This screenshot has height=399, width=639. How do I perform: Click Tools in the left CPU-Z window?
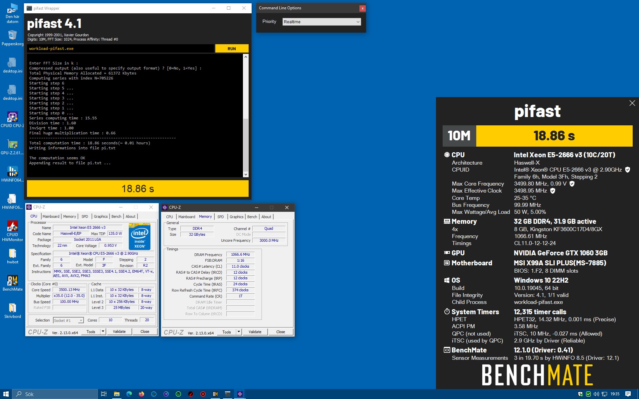click(x=91, y=332)
